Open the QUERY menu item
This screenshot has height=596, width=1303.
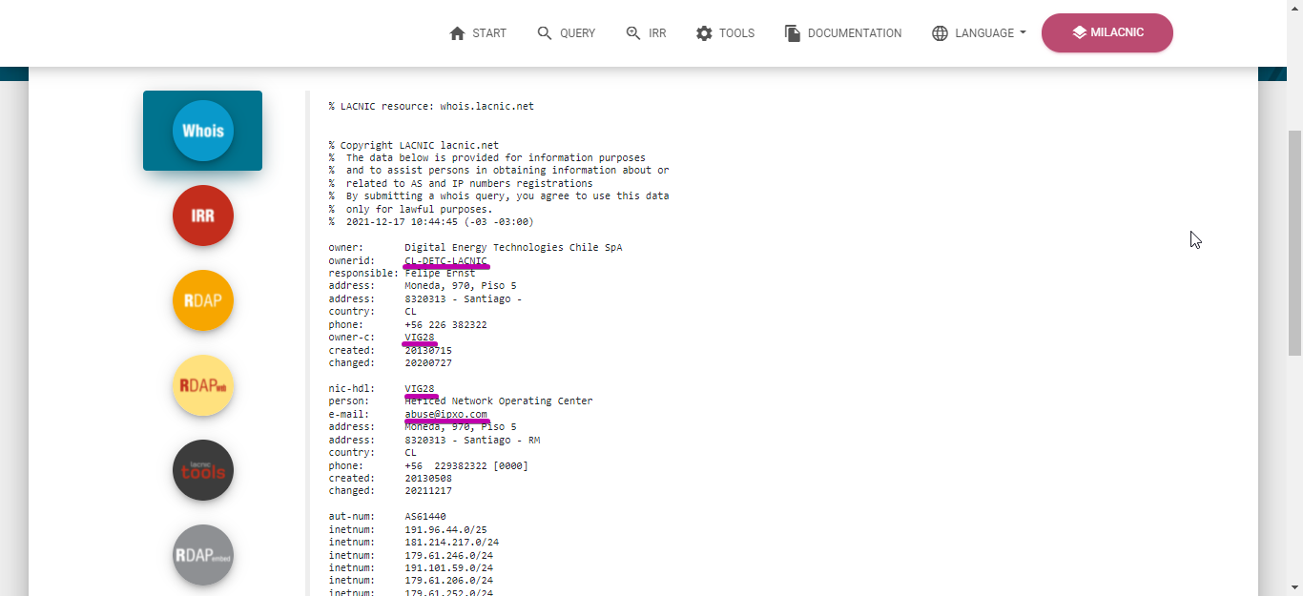567,33
